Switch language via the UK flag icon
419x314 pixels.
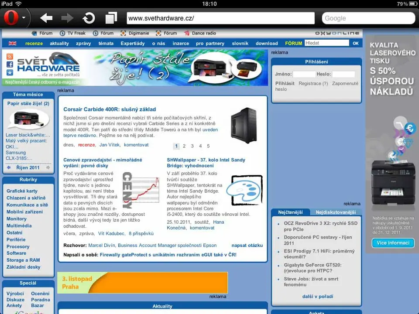12,43
